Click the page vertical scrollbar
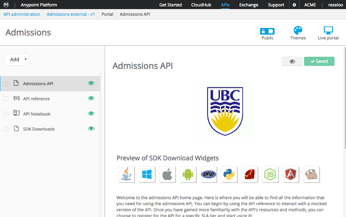The image size is (346, 217). coord(345,98)
